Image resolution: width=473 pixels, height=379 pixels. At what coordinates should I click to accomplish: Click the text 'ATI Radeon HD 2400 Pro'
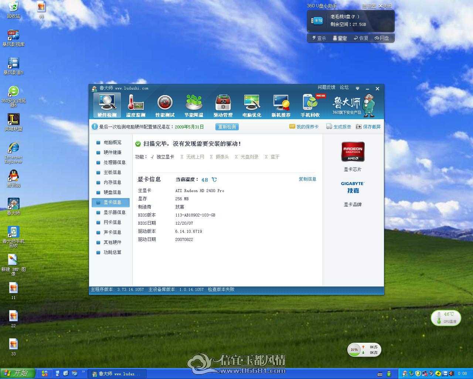coord(200,191)
